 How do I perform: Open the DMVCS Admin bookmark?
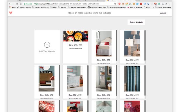pos(24,7)
